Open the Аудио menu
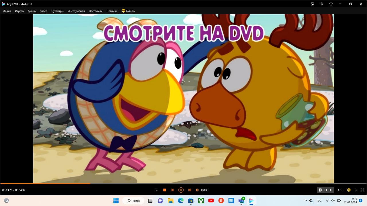This screenshot has height=206, width=367. 32,11
